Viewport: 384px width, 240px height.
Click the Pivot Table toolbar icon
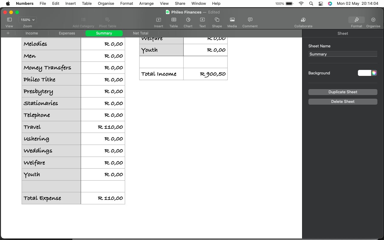click(x=107, y=20)
